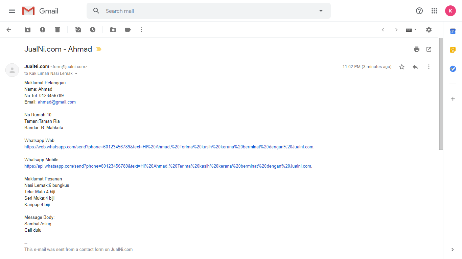Image resolution: width=462 pixels, height=259 pixels.
Task: Mark the email as unread
Action: (x=78, y=30)
